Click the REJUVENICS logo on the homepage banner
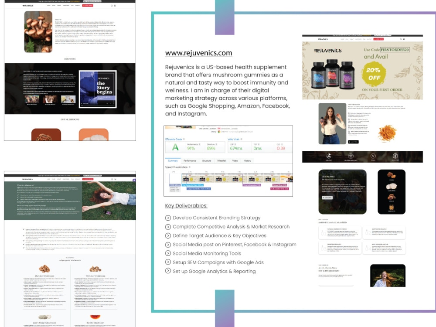436x327 pixels. [328, 51]
